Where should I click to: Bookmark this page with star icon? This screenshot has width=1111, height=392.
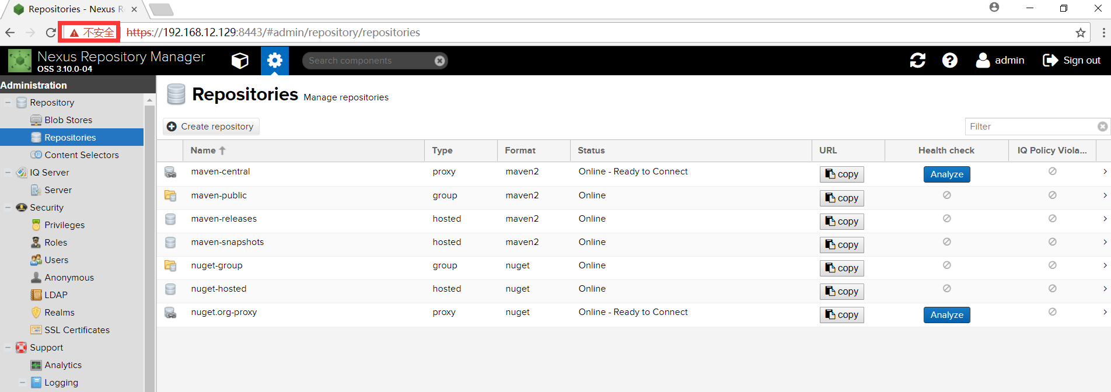(x=1081, y=33)
